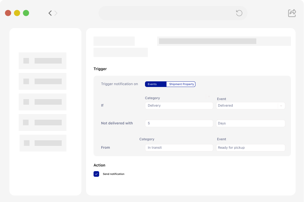Viewport: 304px width, 202px height.
Task: Open the Days unit dropdown
Action: tap(250, 123)
